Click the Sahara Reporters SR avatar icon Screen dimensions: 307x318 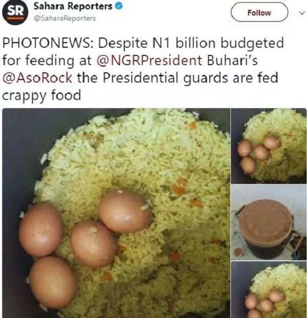tap(15, 13)
